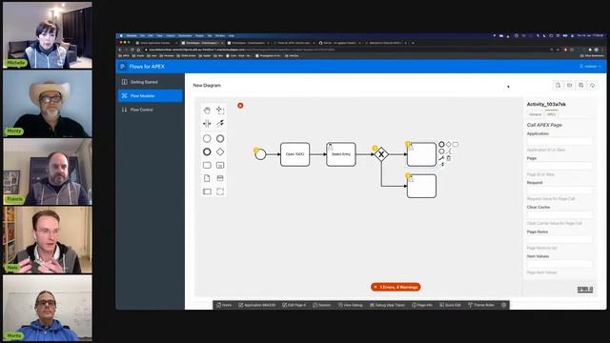
Task: Click the Item Values input field
Action: [x=559, y=264]
